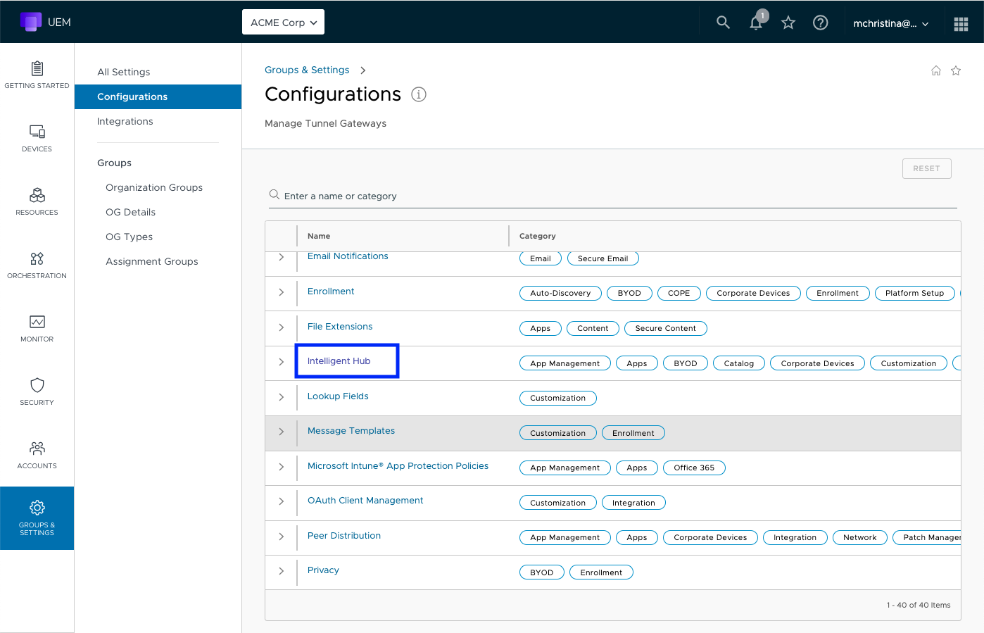Open All Settings menu item
This screenshot has width=984, height=633.
tap(124, 72)
